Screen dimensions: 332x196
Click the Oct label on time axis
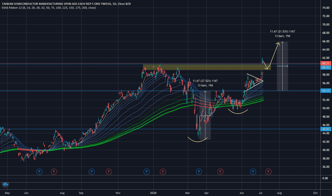pyautogui.click(x=315, y=193)
